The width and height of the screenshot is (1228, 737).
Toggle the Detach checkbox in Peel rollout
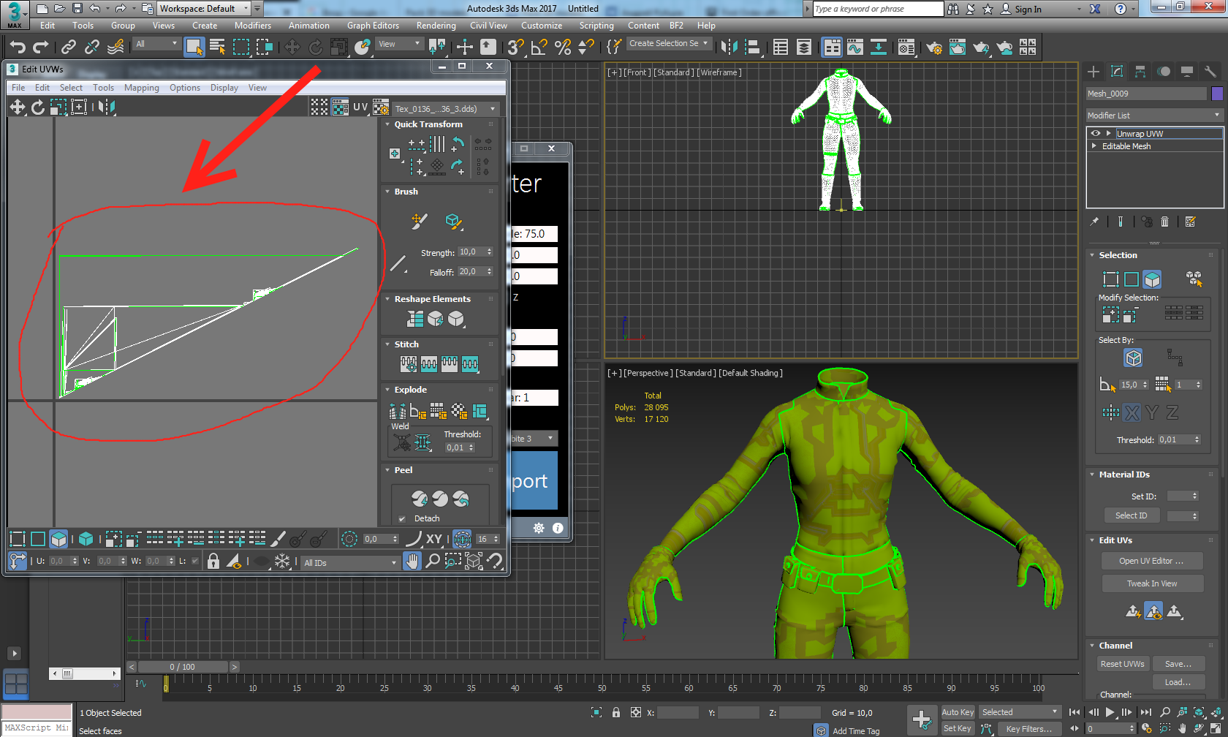coord(402,519)
